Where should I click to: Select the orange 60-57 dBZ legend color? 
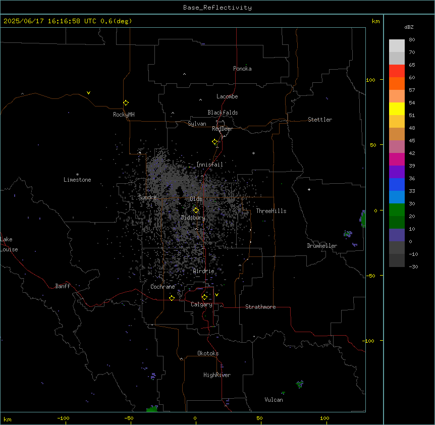pyautogui.click(x=397, y=83)
